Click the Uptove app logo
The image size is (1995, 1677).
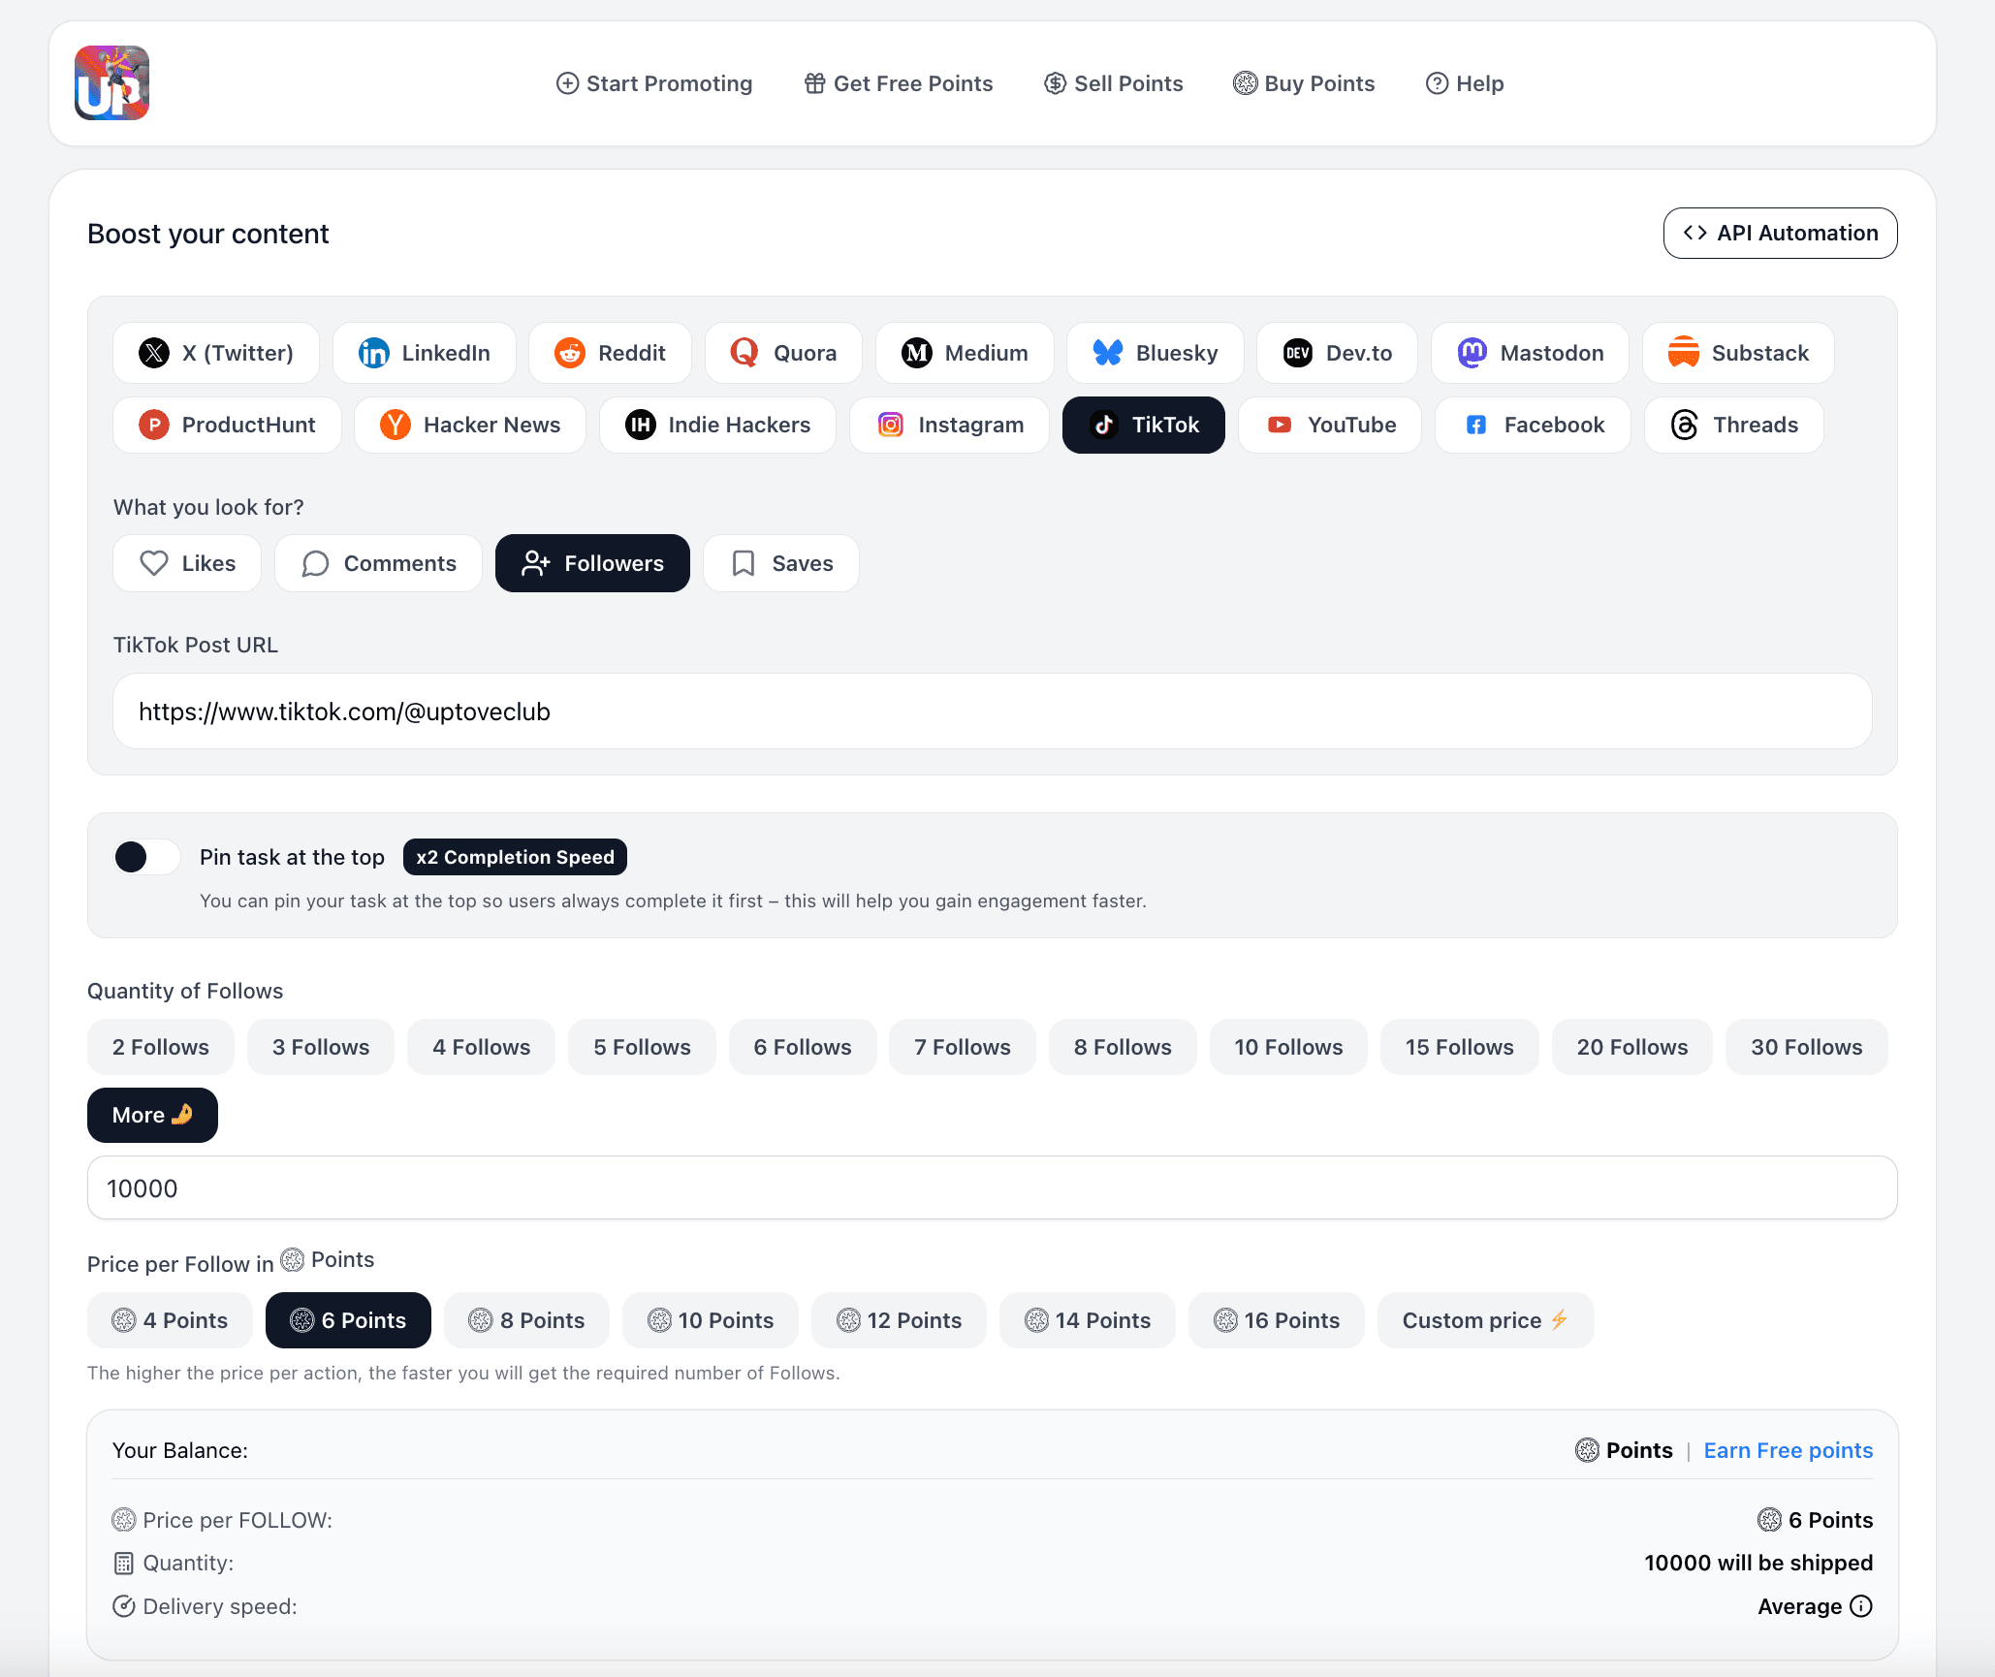[x=111, y=83]
